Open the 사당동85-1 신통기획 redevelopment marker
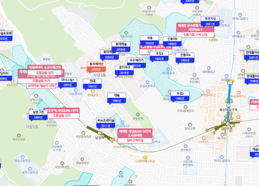 (x=195, y=30)
